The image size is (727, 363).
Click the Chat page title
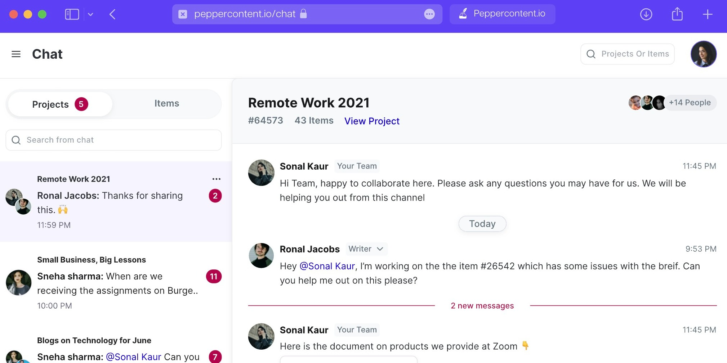47,54
